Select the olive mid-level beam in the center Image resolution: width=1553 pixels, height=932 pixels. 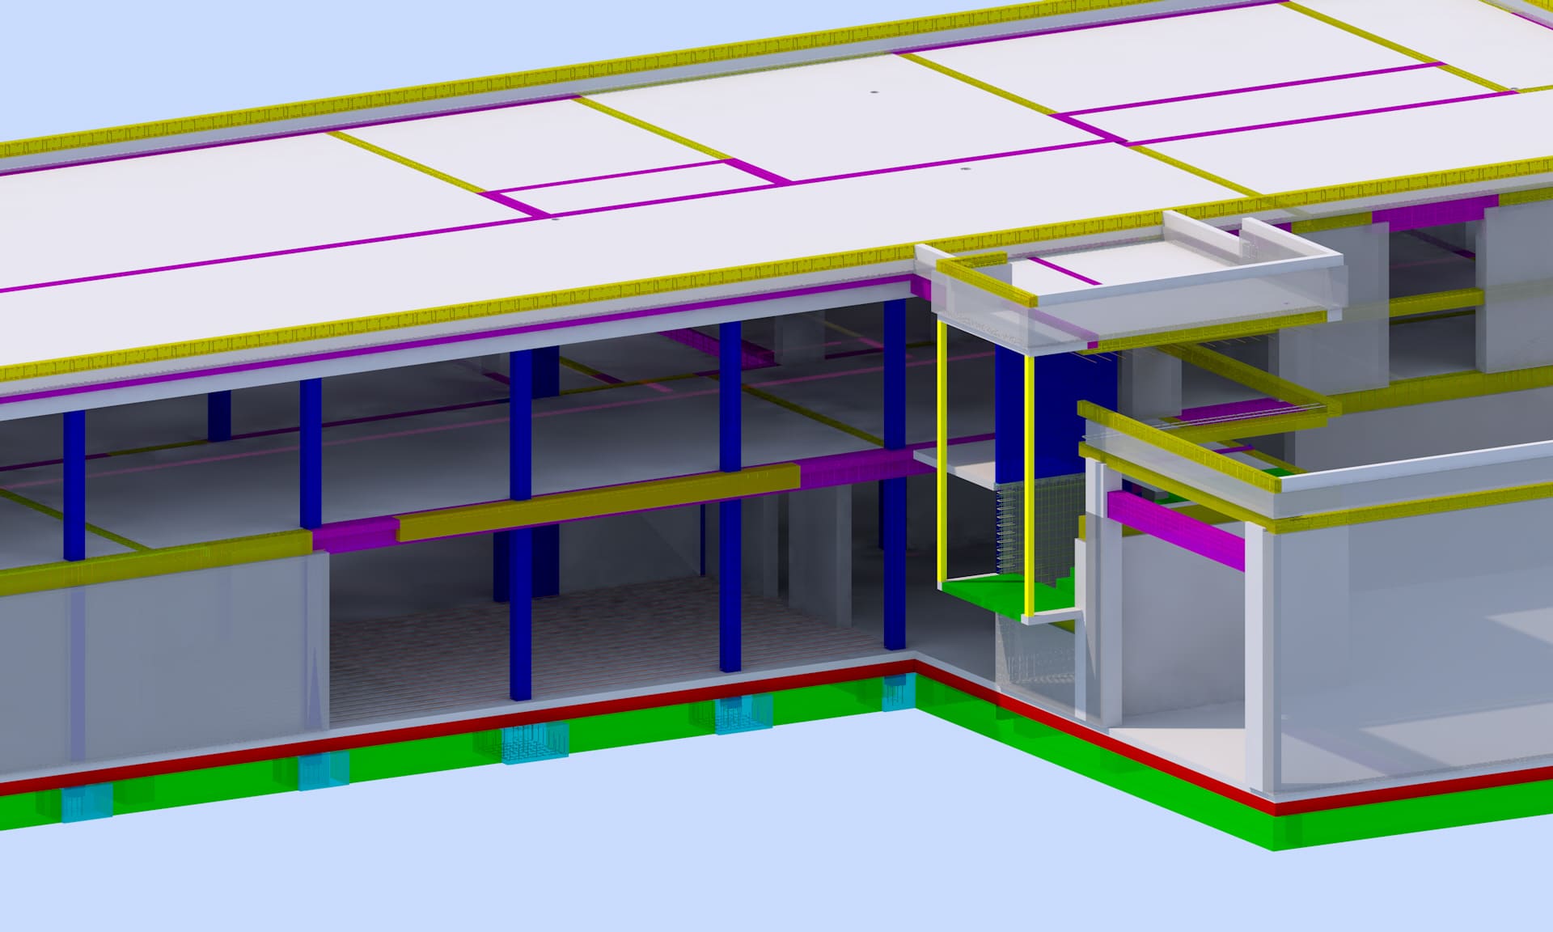(x=599, y=502)
